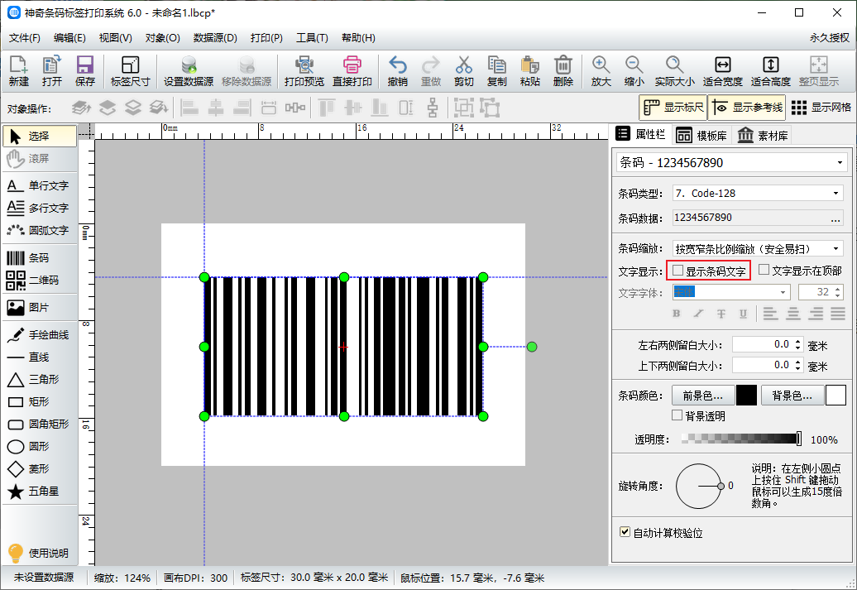The image size is (857, 590).
Task: Open 打印预览 print preview
Action: tap(304, 71)
